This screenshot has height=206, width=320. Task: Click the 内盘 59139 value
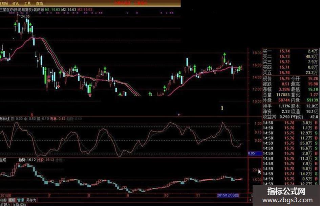(312, 100)
